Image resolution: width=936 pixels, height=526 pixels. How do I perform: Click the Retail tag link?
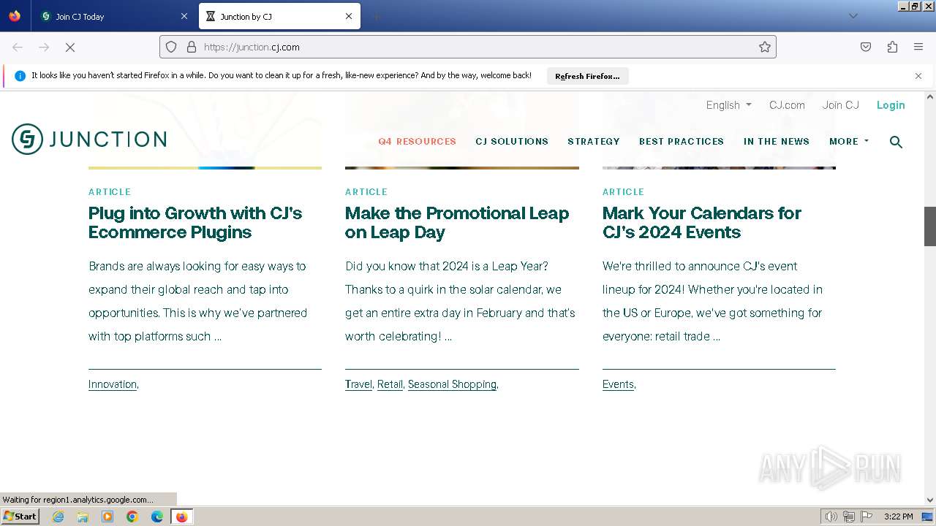pos(390,384)
